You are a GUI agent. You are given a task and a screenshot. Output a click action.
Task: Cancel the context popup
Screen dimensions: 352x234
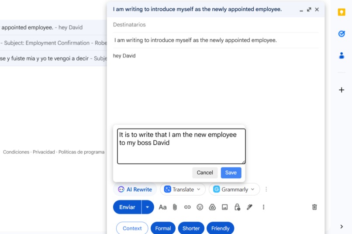205,173
